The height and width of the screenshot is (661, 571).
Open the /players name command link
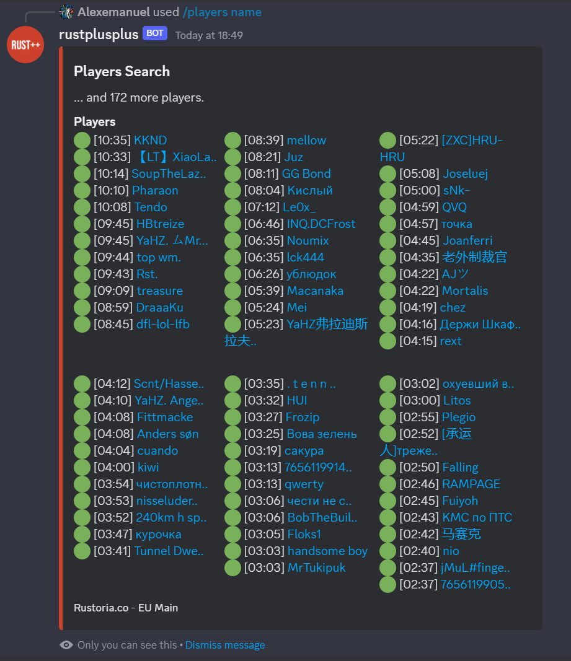tap(222, 12)
